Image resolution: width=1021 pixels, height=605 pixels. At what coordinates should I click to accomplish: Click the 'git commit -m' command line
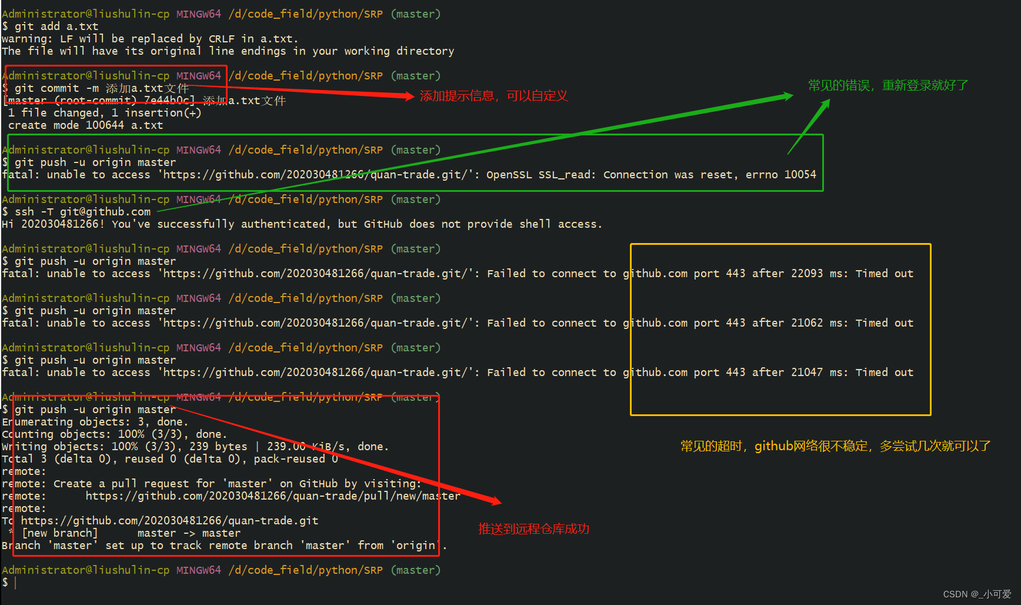pos(95,88)
